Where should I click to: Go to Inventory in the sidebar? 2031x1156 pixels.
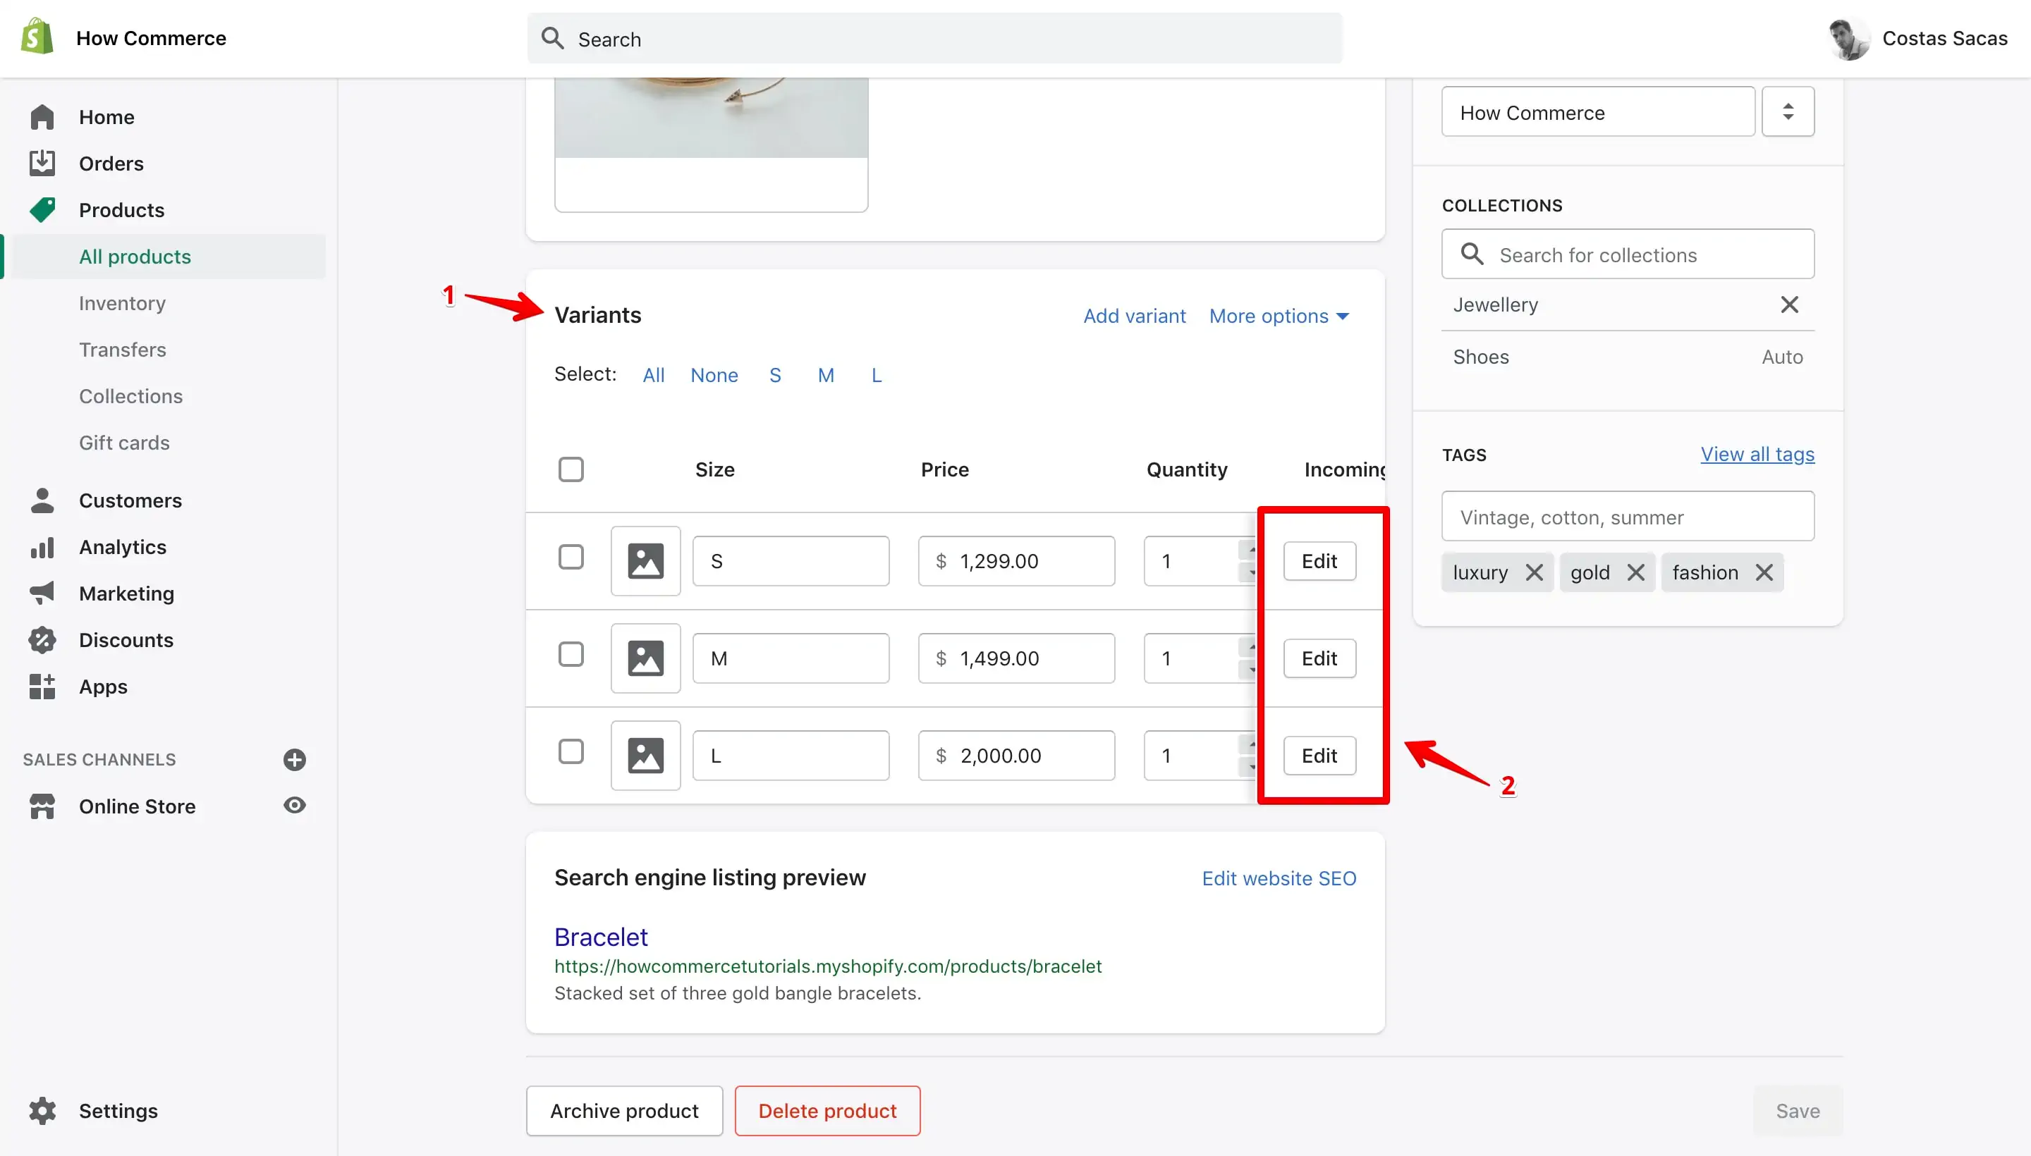(x=122, y=303)
